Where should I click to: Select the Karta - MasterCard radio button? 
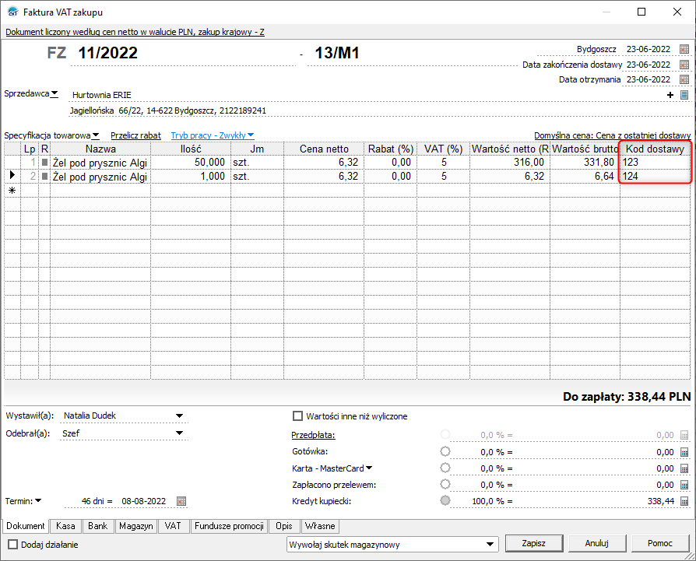445,468
